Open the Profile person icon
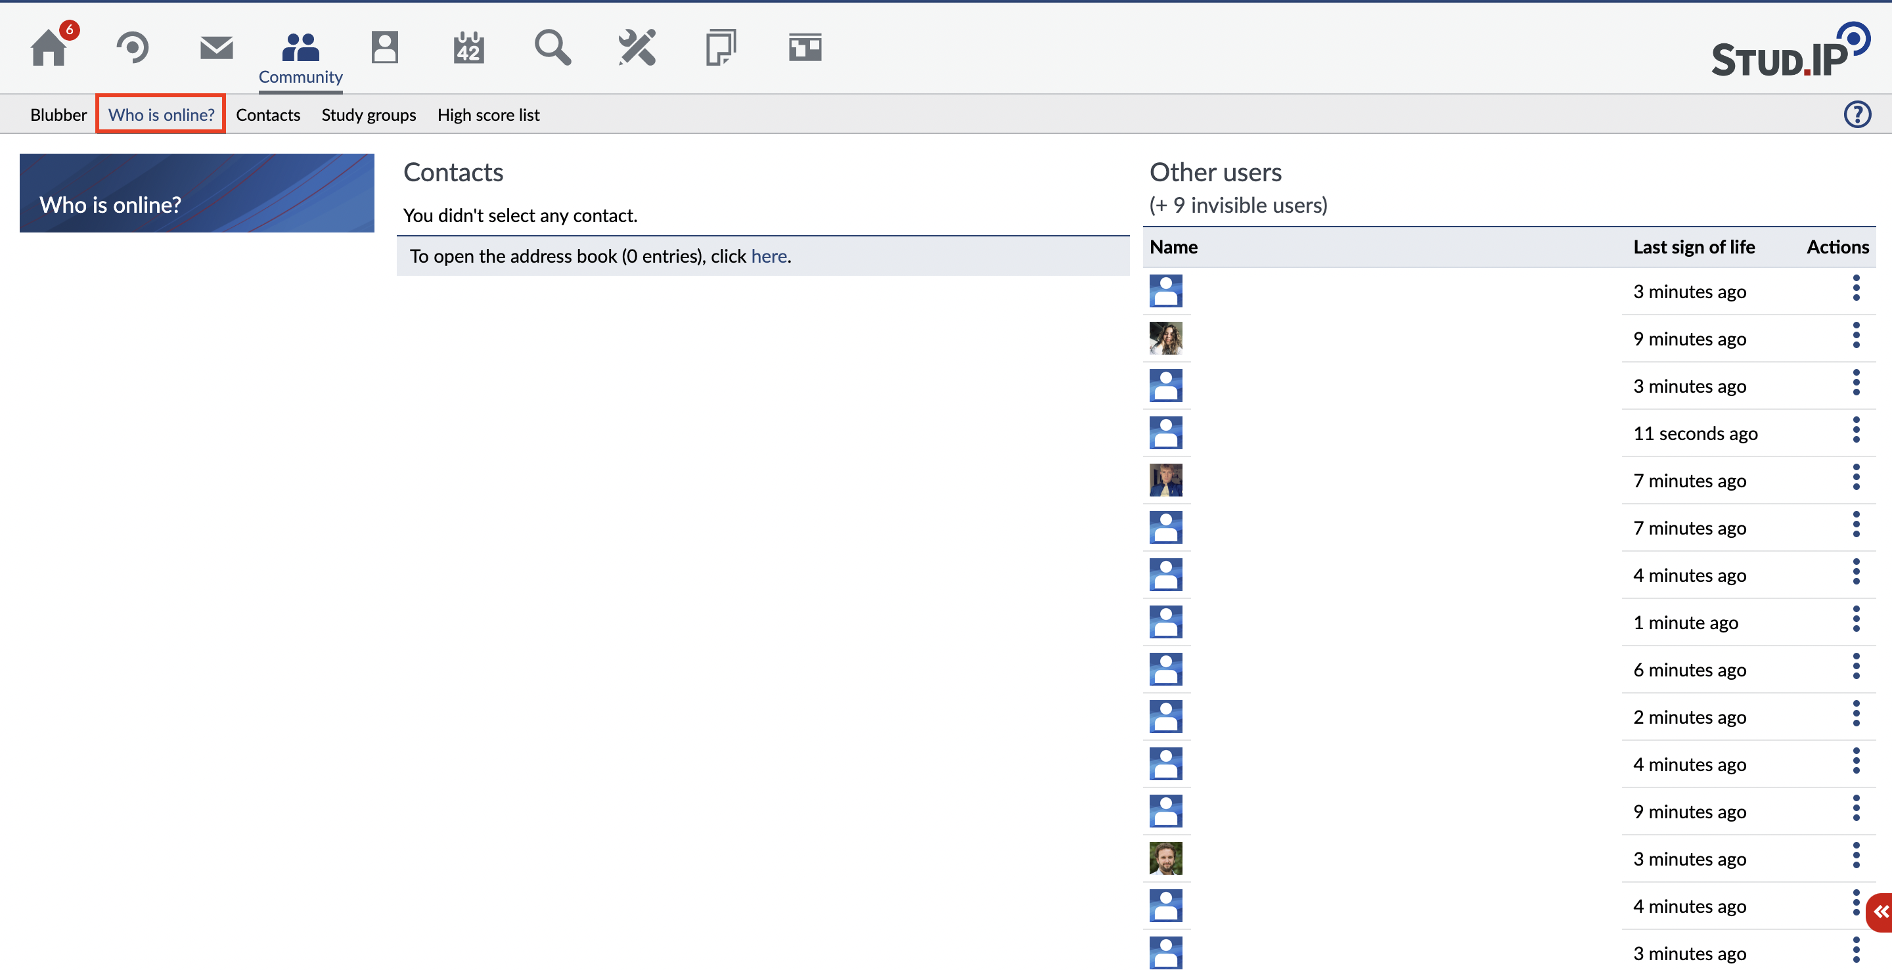Image resolution: width=1892 pixels, height=970 pixels. [384, 49]
